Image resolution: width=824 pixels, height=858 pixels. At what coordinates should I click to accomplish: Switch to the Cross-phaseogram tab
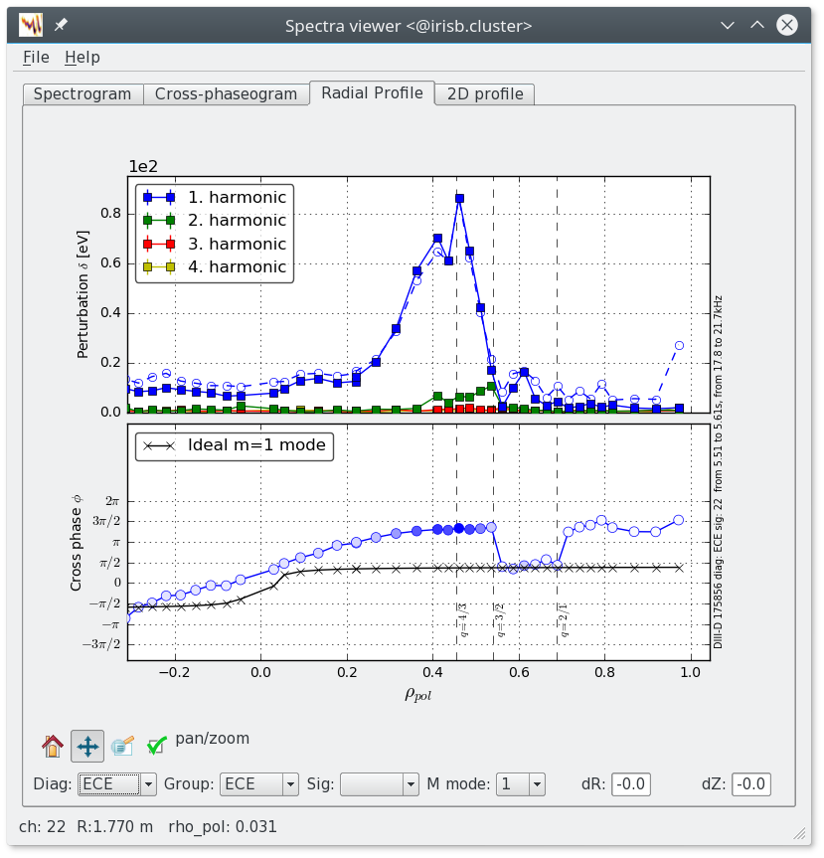(226, 94)
